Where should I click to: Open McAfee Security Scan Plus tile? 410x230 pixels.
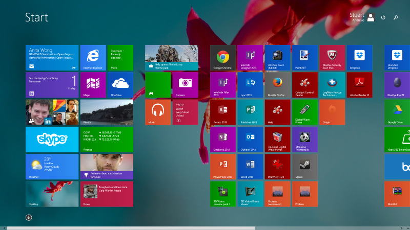coord(332,58)
